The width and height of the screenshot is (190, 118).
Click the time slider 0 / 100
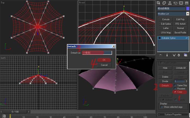tap(15, 112)
